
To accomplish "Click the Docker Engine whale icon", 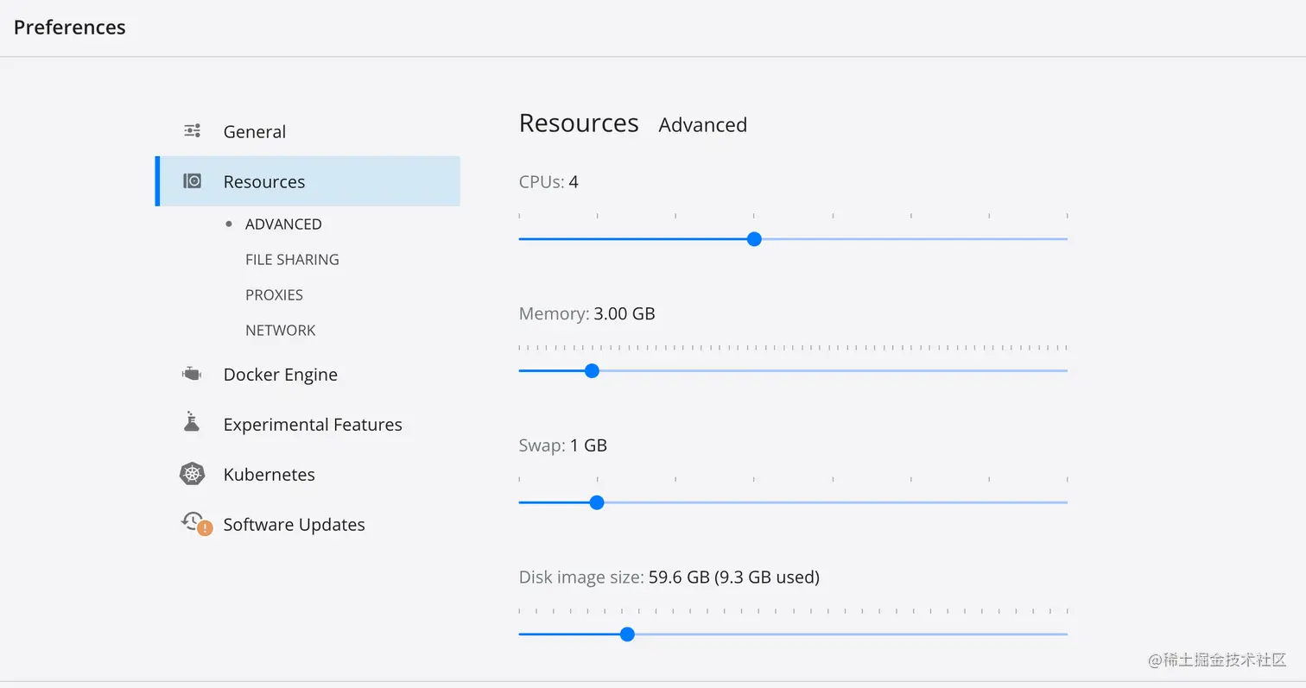I will pos(192,374).
